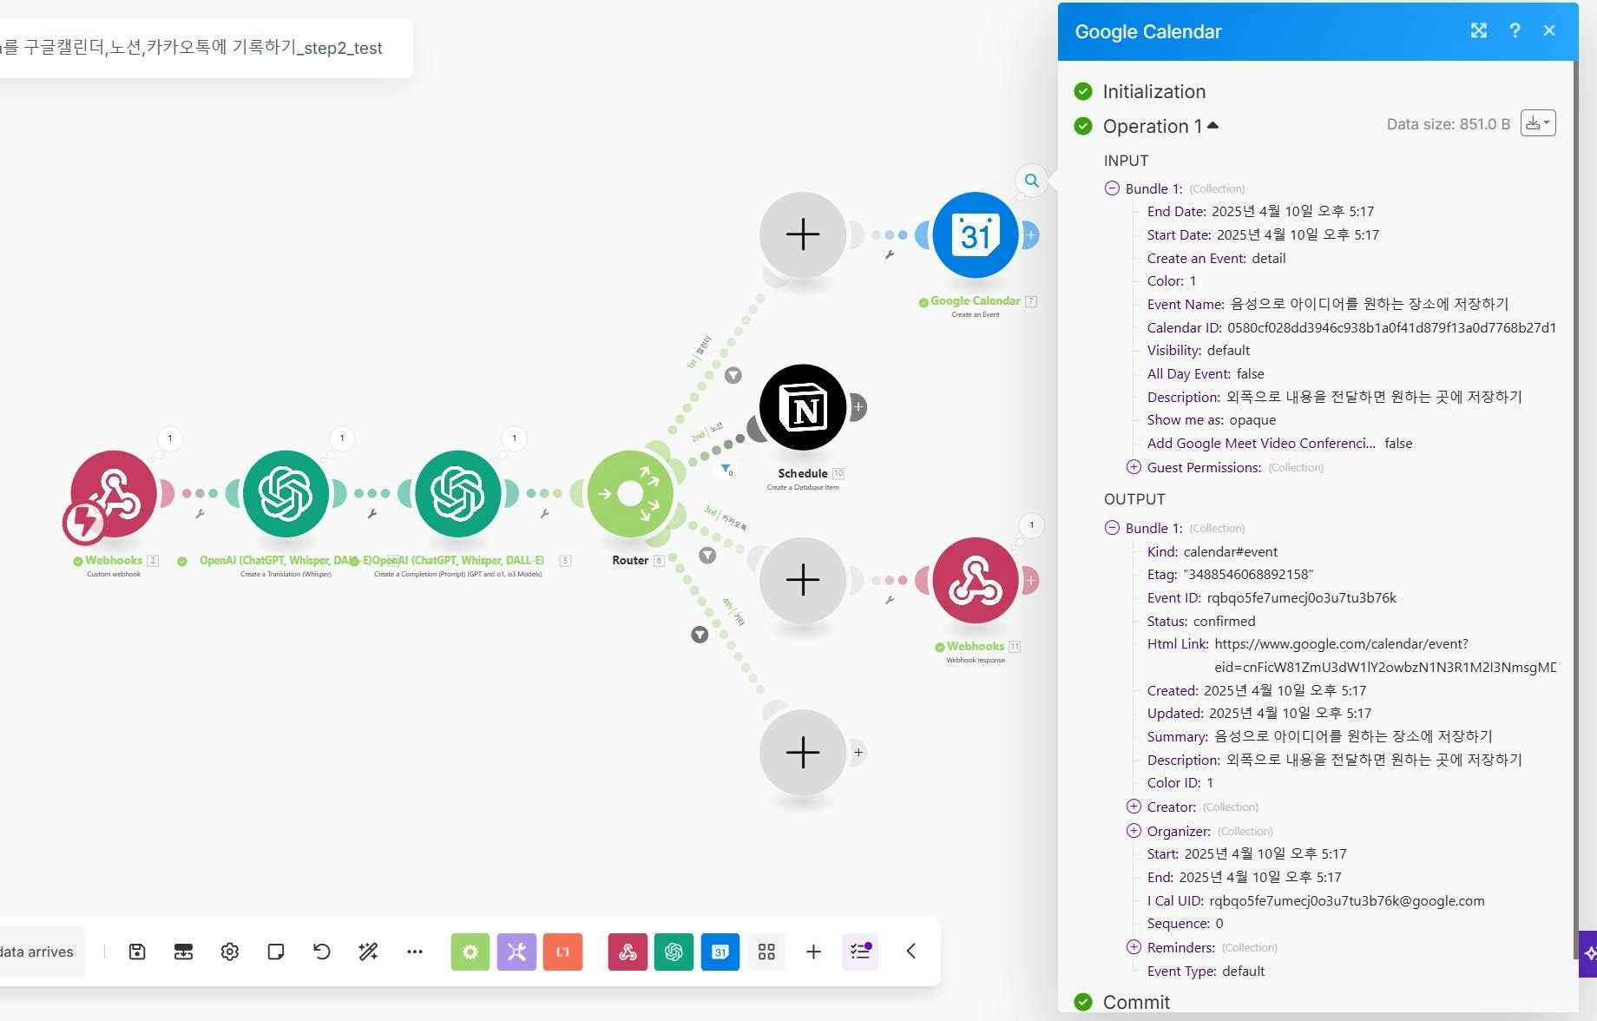Select the Event ID value rqbqo5fe7umecj0o3u7tu3b76k
The width and height of the screenshot is (1597, 1021).
click(1302, 598)
